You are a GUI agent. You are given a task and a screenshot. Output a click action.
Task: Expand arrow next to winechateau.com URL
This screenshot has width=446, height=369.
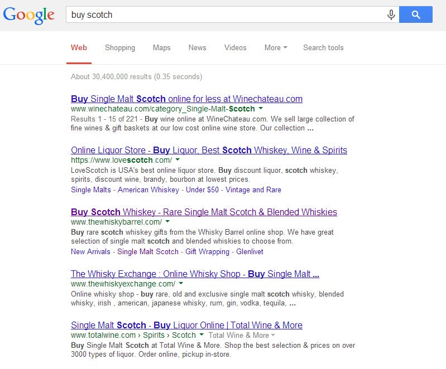(x=261, y=108)
